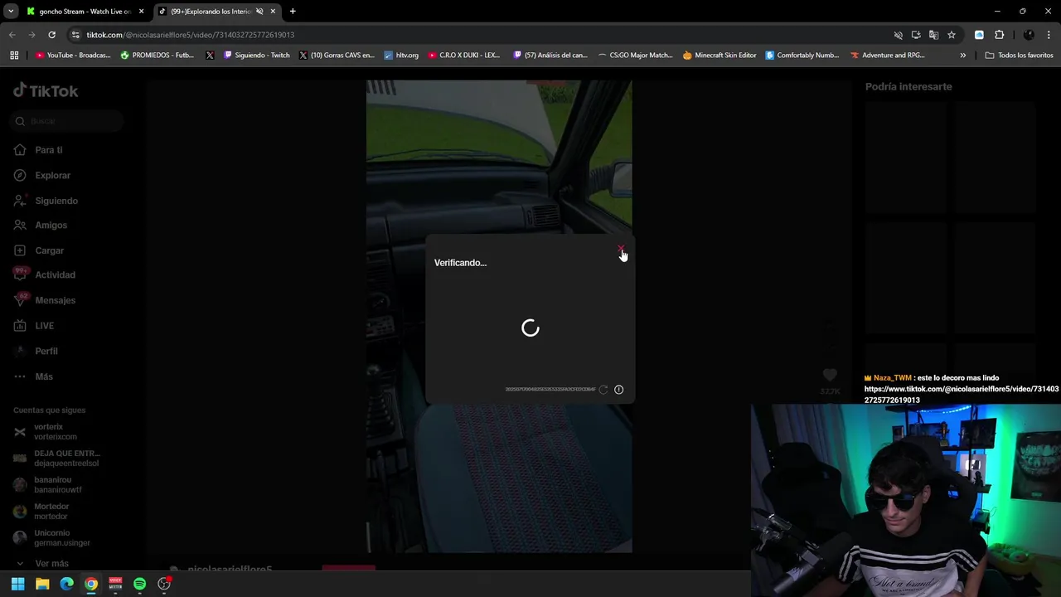Mute the TikTok tab audio icon
Viewport: 1061px width, 597px height.
[259, 12]
